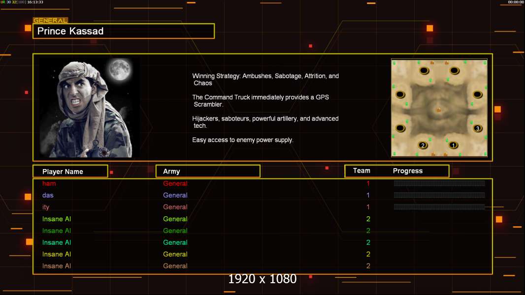Image resolution: width=525 pixels, height=295 pixels.
Task: Click the blue General army entry for das
Action: 175,195
